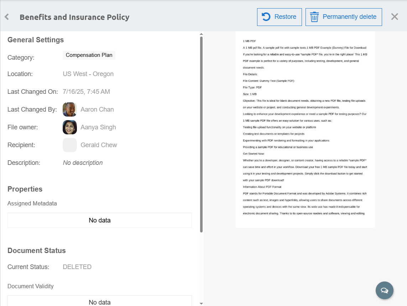Image resolution: width=407 pixels, height=306 pixels.
Task: Click Aanya Singh's avatar picture
Action: click(x=70, y=127)
